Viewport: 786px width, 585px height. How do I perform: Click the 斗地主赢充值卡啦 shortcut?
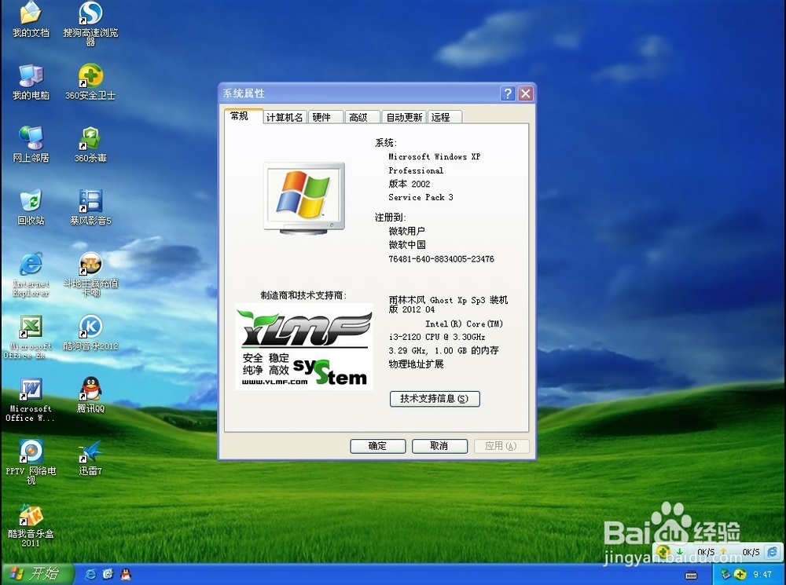pyautogui.click(x=90, y=275)
